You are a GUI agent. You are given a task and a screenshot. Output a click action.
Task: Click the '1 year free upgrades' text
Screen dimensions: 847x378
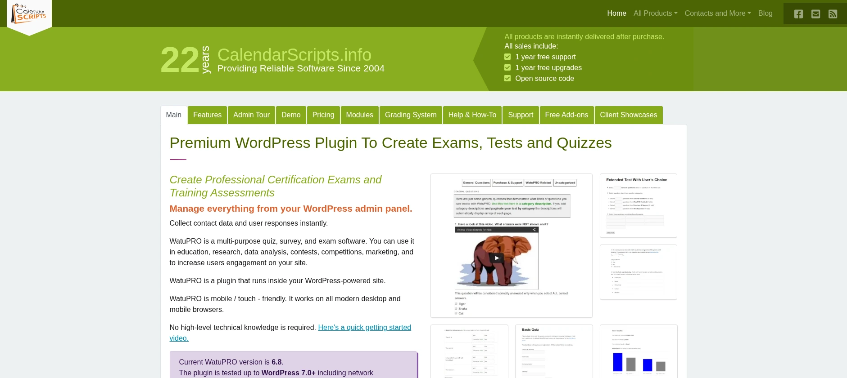[548, 68]
